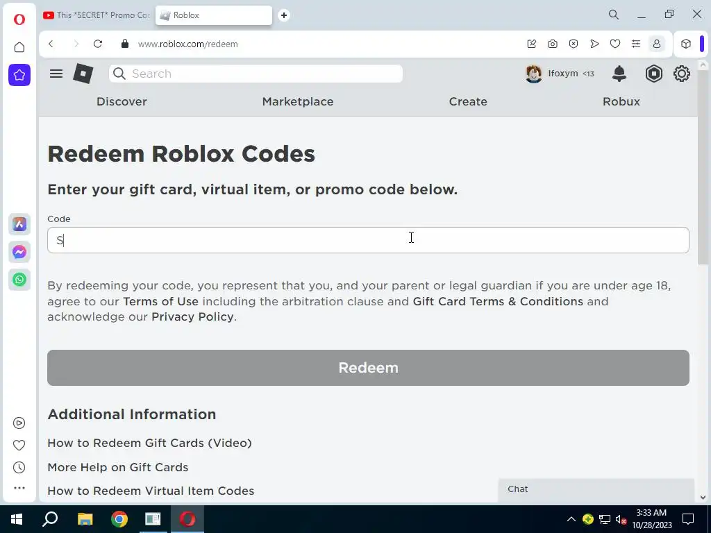Image resolution: width=711 pixels, height=533 pixels.
Task: Show hidden system tray icons
Action: point(571,519)
